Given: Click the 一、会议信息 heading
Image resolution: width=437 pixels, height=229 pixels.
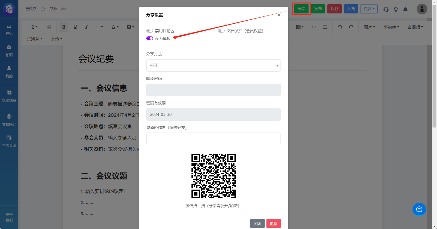Looking at the screenshot, I should tap(104, 88).
